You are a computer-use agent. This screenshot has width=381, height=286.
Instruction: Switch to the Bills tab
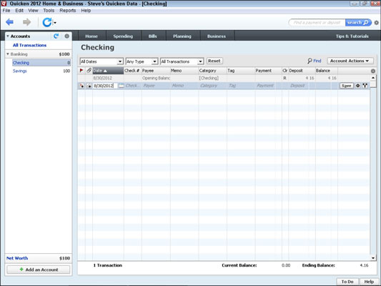(x=152, y=36)
